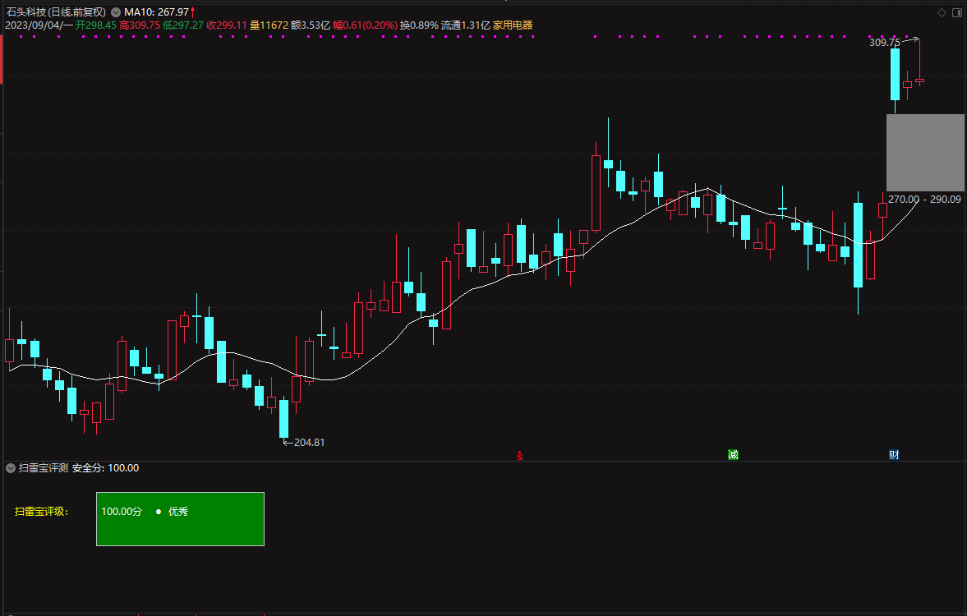Click the 204.81 low price label
The width and height of the screenshot is (967, 616).
309,442
